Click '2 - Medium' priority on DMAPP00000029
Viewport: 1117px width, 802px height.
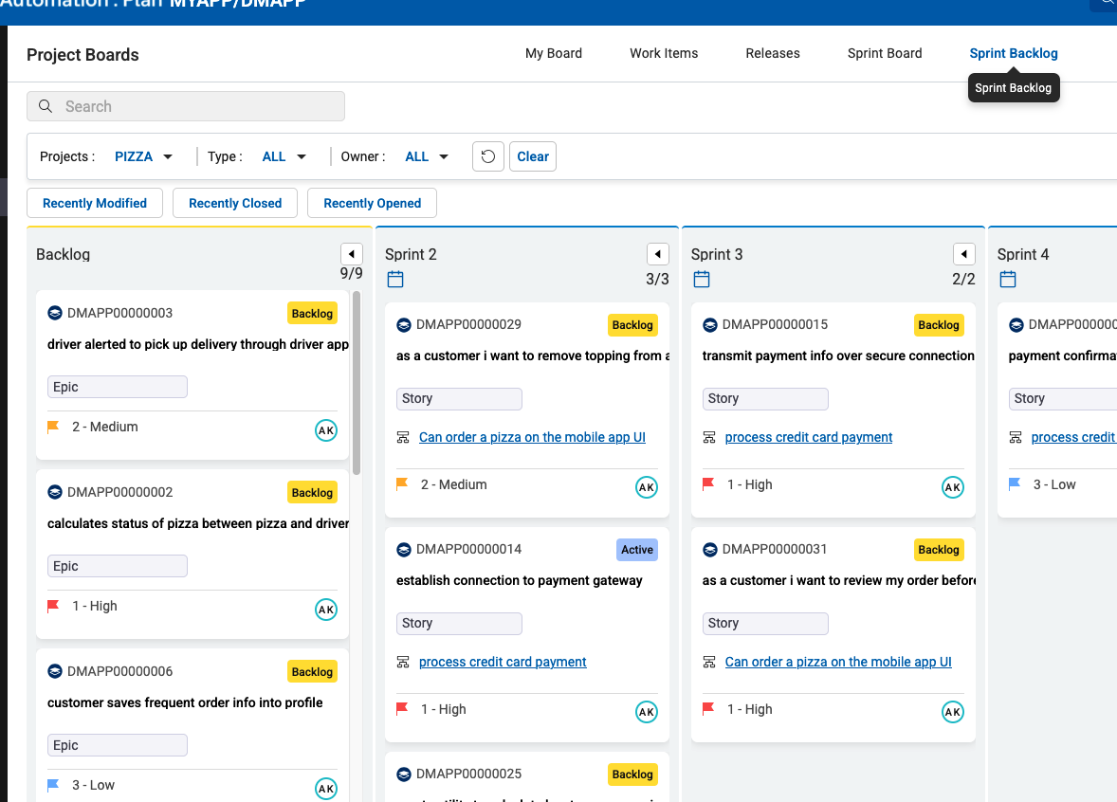coord(454,485)
